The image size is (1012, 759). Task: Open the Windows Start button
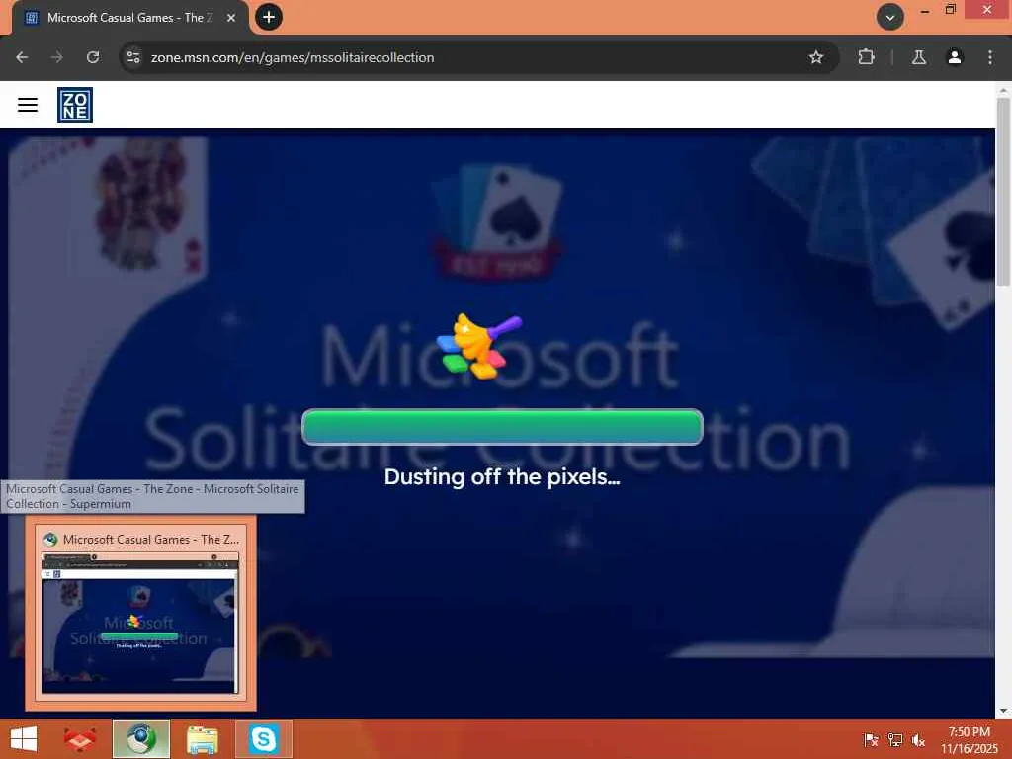(x=24, y=739)
